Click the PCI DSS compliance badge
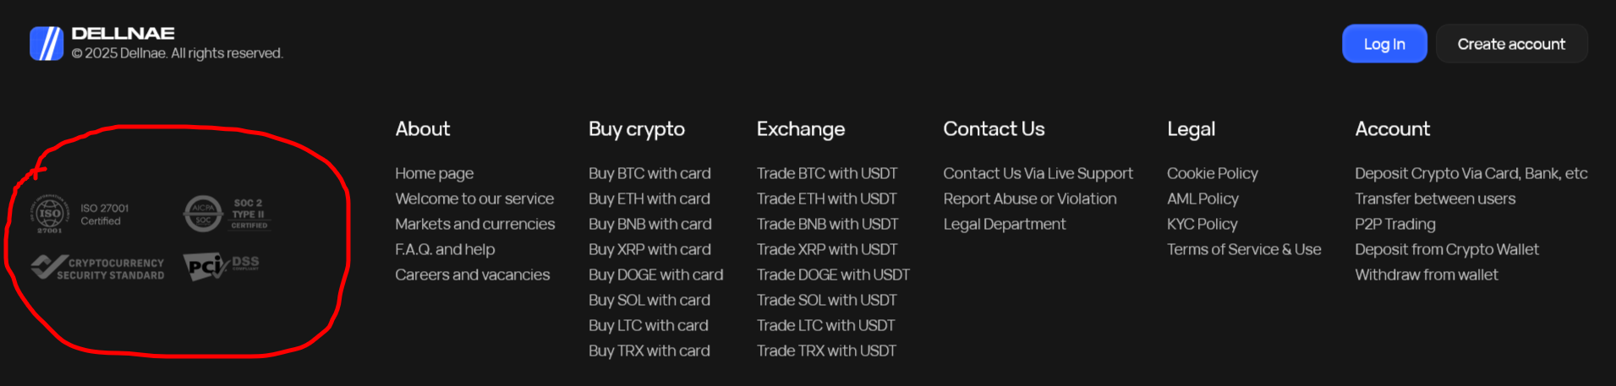The width and height of the screenshot is (1616, 386). [x=222, y=267]
